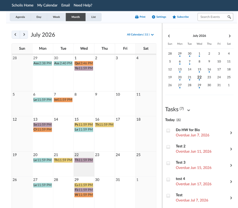Click the Print printer icon
Image resolution: width=238 pixels, height=208 pixels.
tap(137, 17)
